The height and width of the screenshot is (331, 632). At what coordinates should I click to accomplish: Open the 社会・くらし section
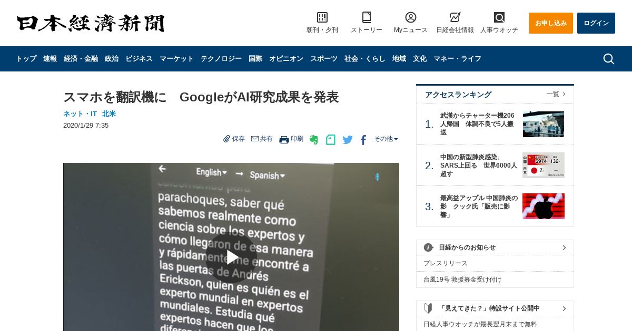click(x=365, y=59)
